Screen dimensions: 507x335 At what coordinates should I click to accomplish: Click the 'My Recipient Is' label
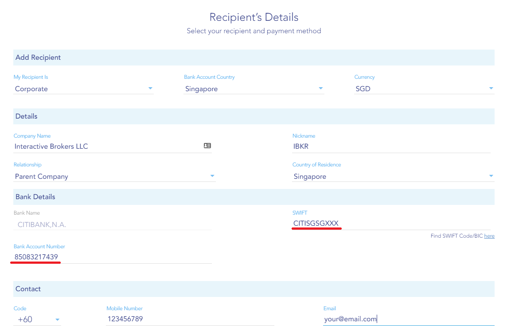31,77
